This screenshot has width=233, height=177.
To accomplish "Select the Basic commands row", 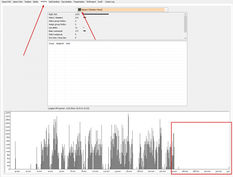I will pyautogui.click(x=116, y=31).
